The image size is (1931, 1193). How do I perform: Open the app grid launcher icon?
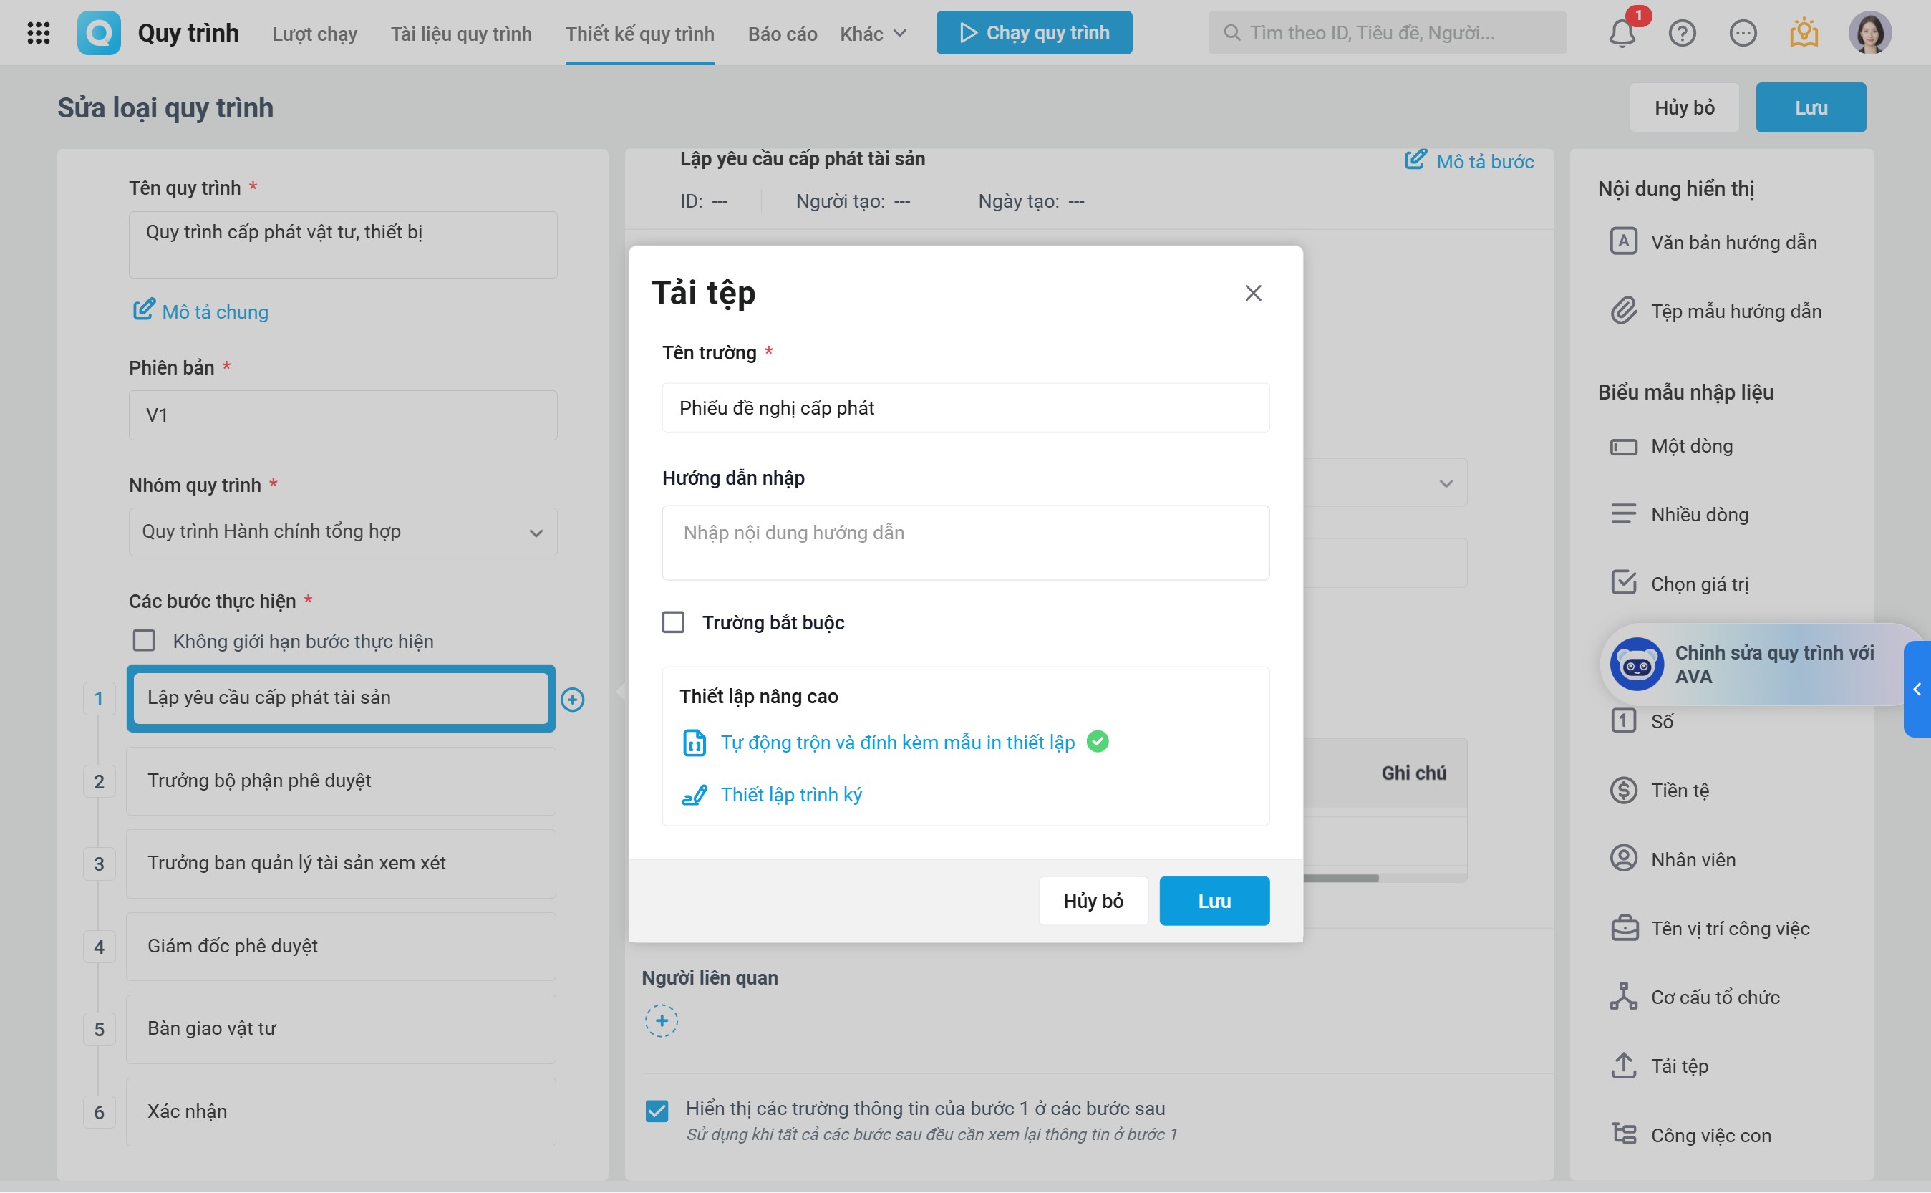38,33
